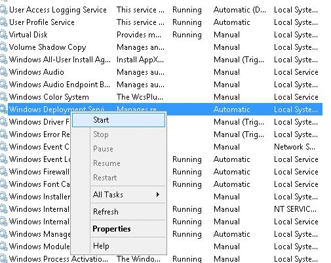Click 'NT SERVIC...' log on cell

click(295, 209)
